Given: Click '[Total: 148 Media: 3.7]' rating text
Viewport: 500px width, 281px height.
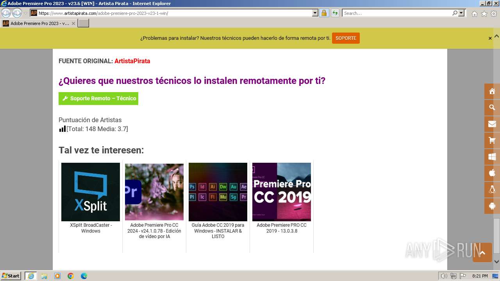Looking at the screenshot, I should tap(97, 129).
